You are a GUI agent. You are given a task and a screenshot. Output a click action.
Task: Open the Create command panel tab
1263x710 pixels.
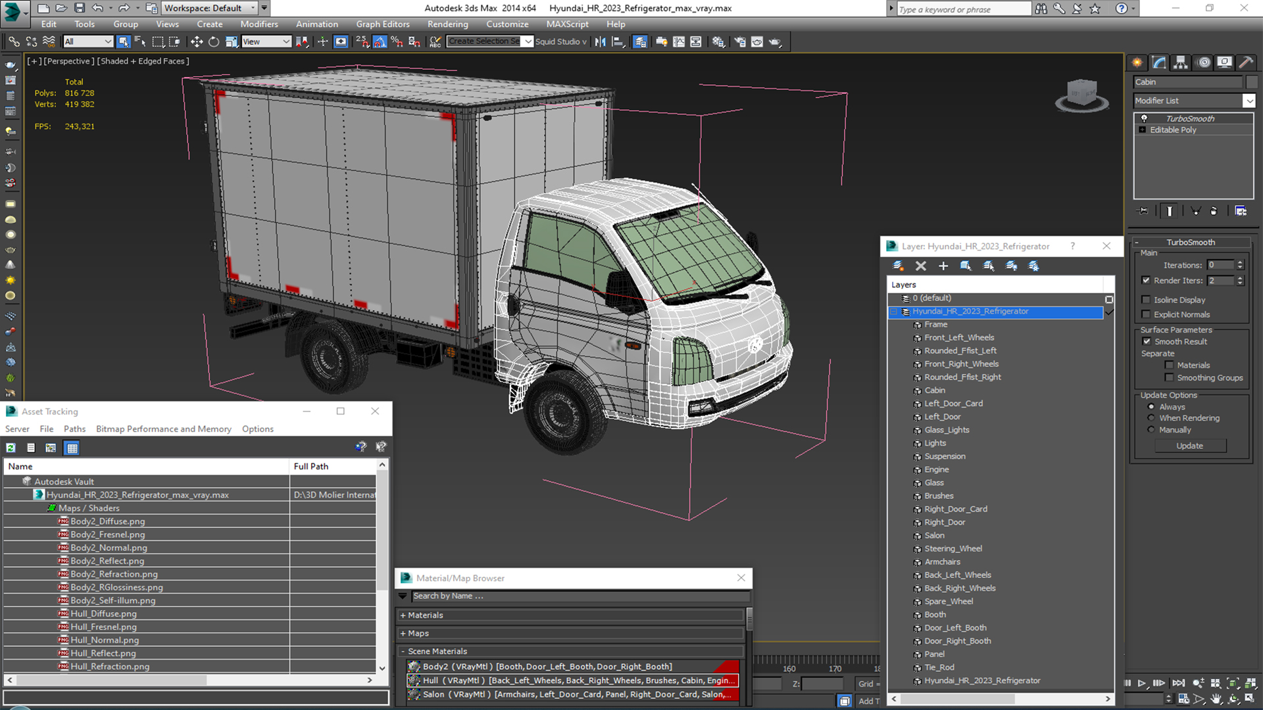(x=1137, y=62)
